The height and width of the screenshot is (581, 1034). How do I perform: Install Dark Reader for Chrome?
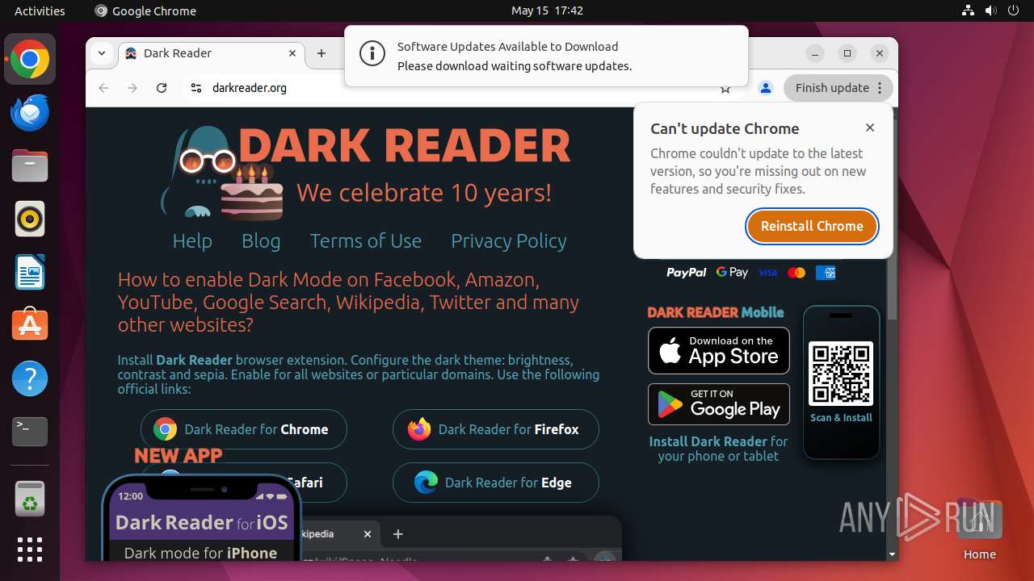pos(244,429)
